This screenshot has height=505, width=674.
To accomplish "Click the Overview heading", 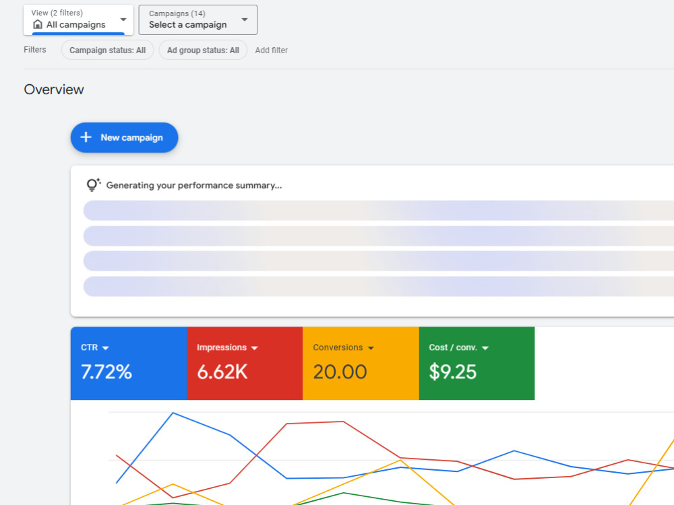I will (54, 90).
